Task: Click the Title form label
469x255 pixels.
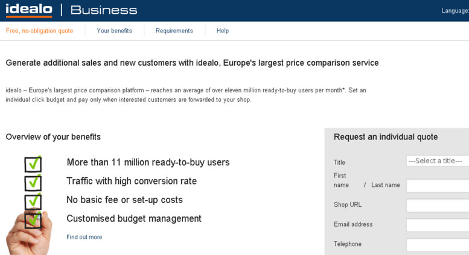Action: pyautogui.click(x=339, y=162)
